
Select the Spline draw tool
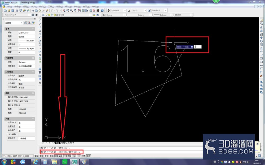coord(40,48)
